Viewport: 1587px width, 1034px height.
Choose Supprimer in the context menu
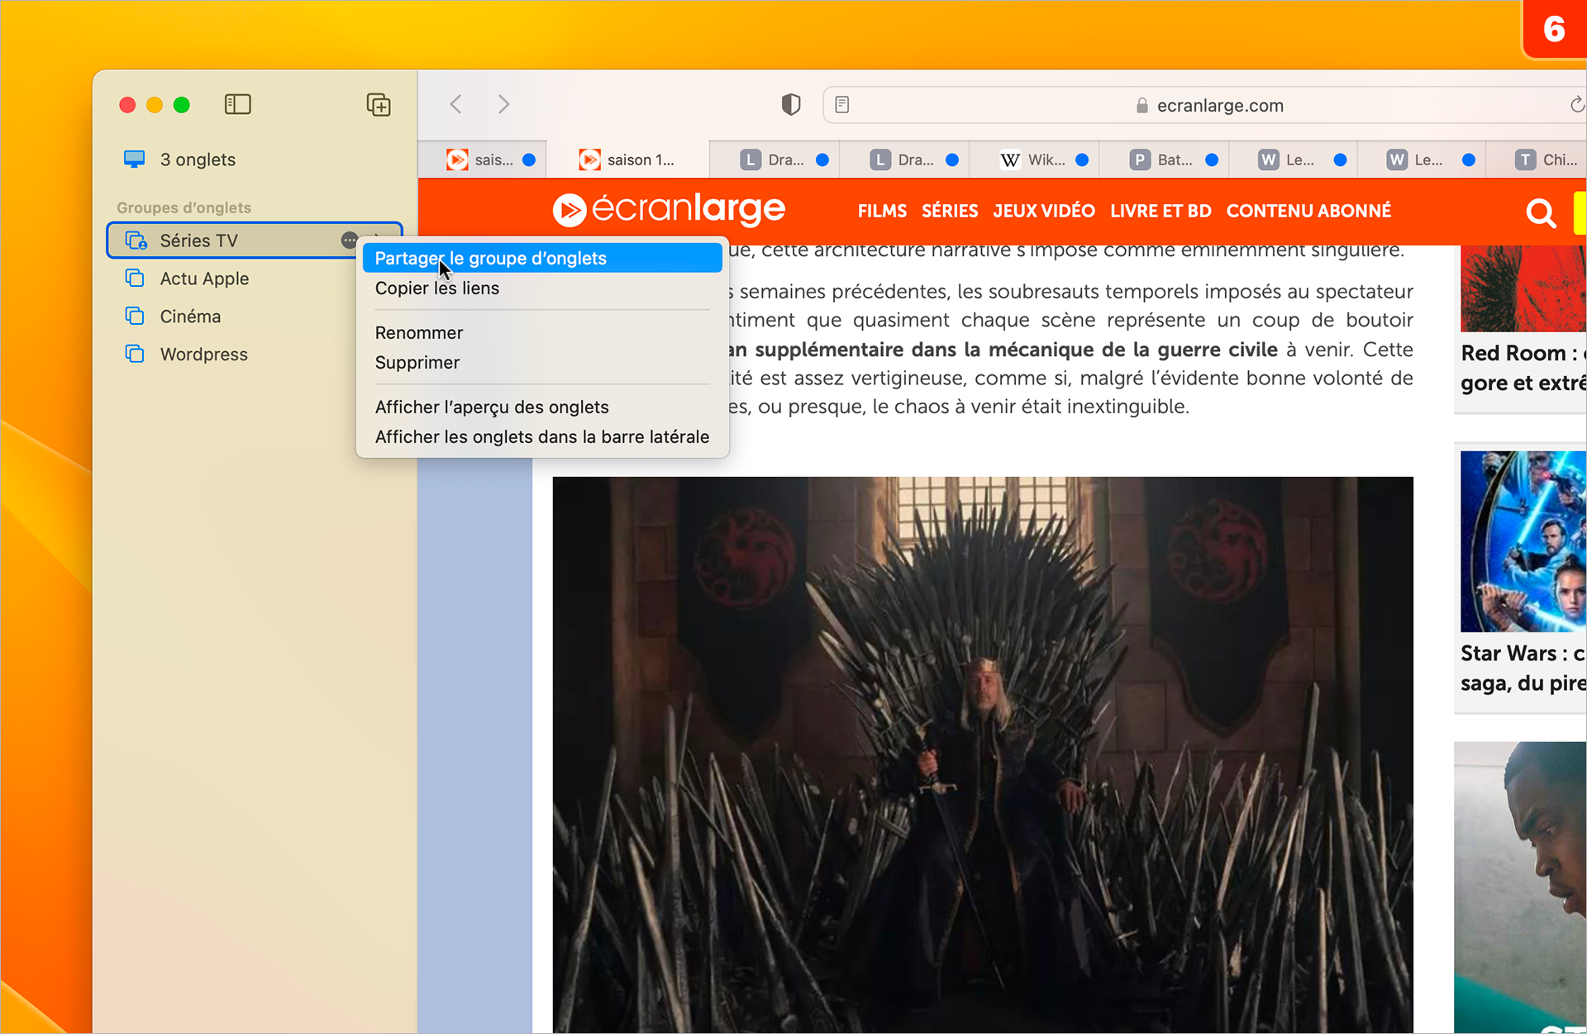[417, 363]
